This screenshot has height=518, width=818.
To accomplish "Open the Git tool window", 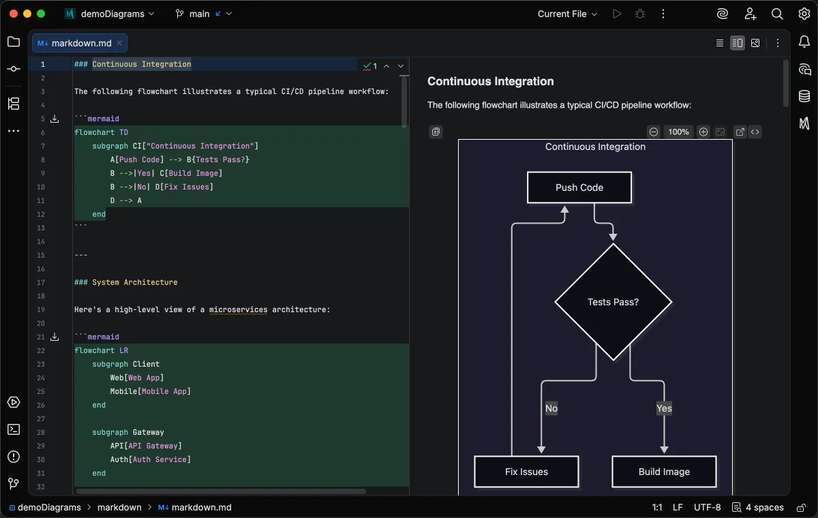I will coord(14,484).
